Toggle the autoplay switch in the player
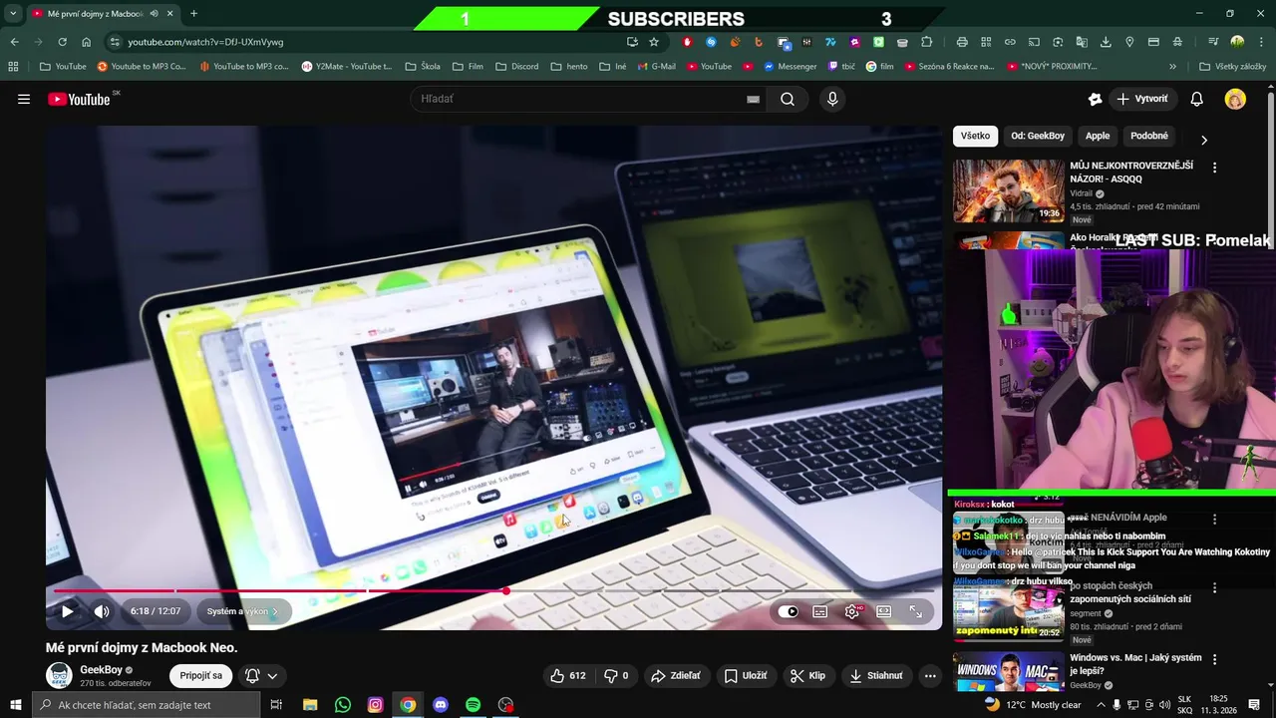 point(790,611)
